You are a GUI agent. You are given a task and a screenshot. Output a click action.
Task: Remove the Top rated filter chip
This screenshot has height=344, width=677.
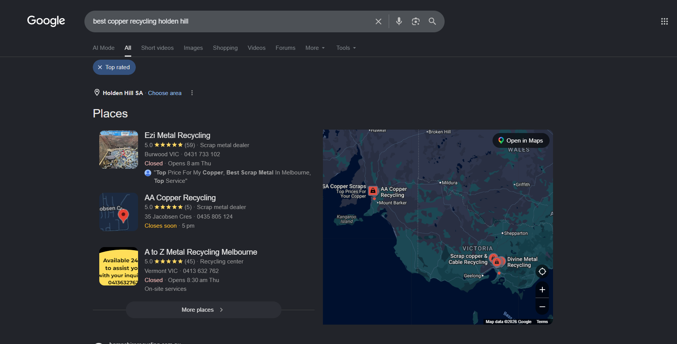[114, 67]
